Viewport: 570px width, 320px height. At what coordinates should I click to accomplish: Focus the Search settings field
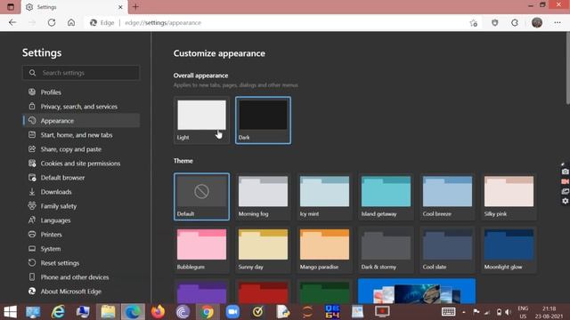click(81, 73)
